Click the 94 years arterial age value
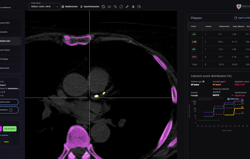250x159 pixels. coord(217,85)
